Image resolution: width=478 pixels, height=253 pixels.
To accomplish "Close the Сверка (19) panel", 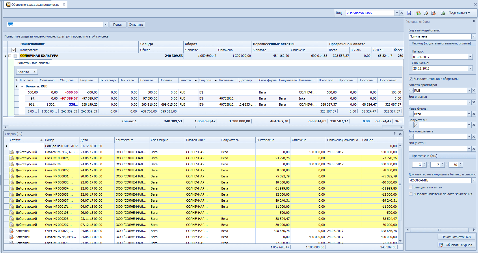I will 400,134.
